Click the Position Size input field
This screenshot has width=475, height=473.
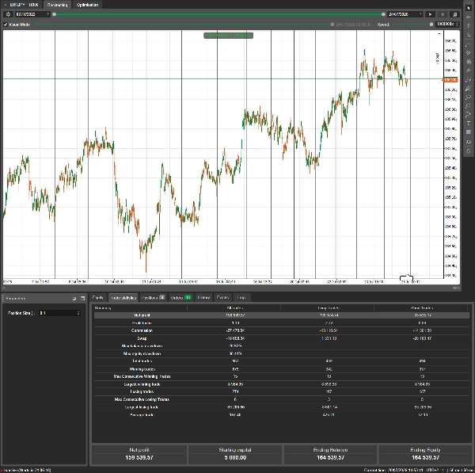[59, 313]
